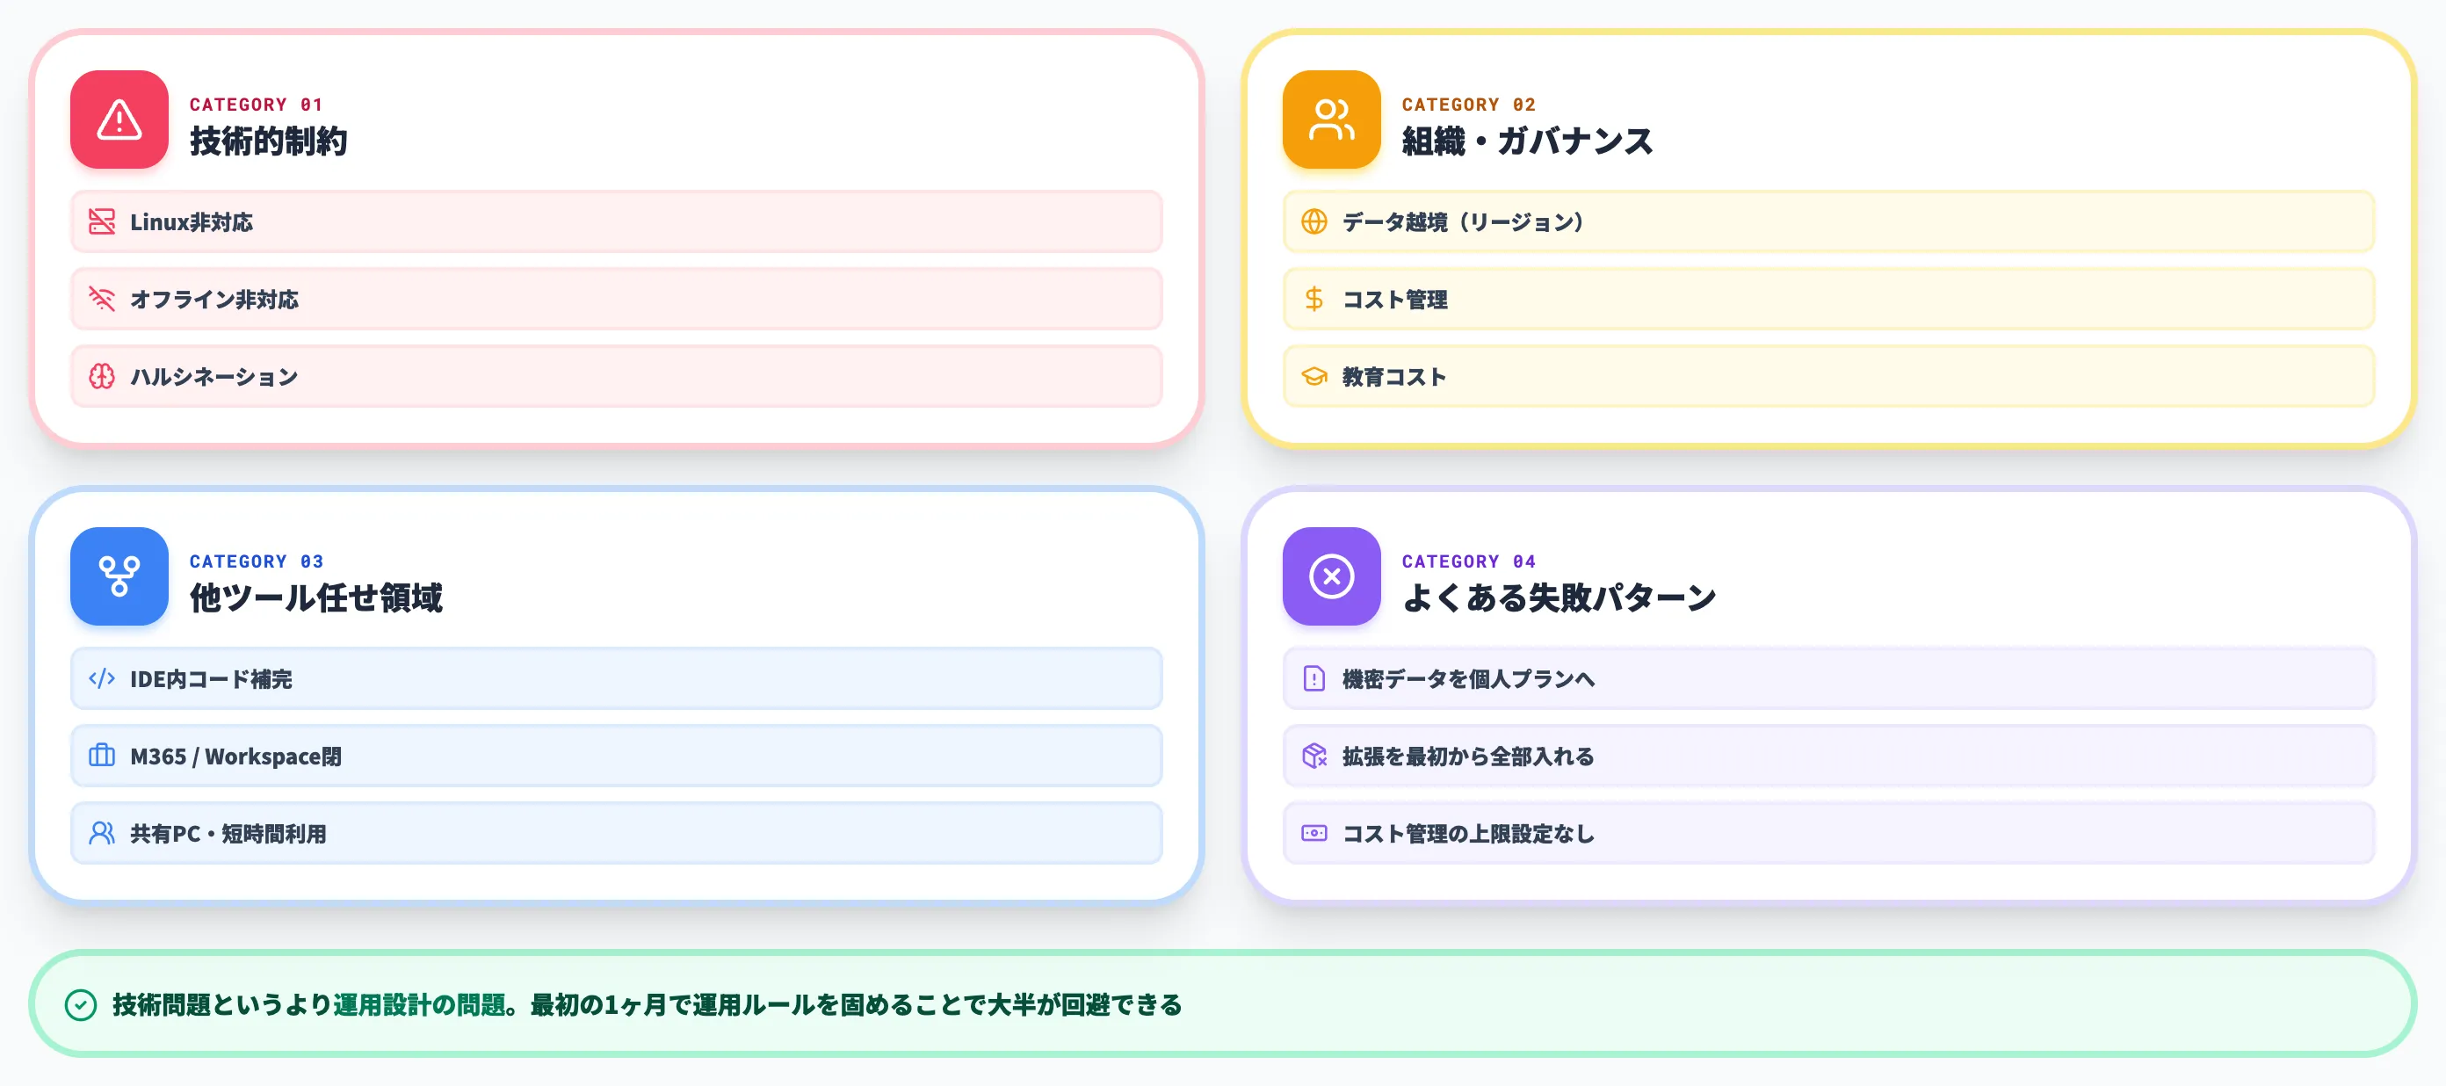Click the green check circle icon in footer
This screenshot has width=2446, height=1086.
[x=81, y=1004]
